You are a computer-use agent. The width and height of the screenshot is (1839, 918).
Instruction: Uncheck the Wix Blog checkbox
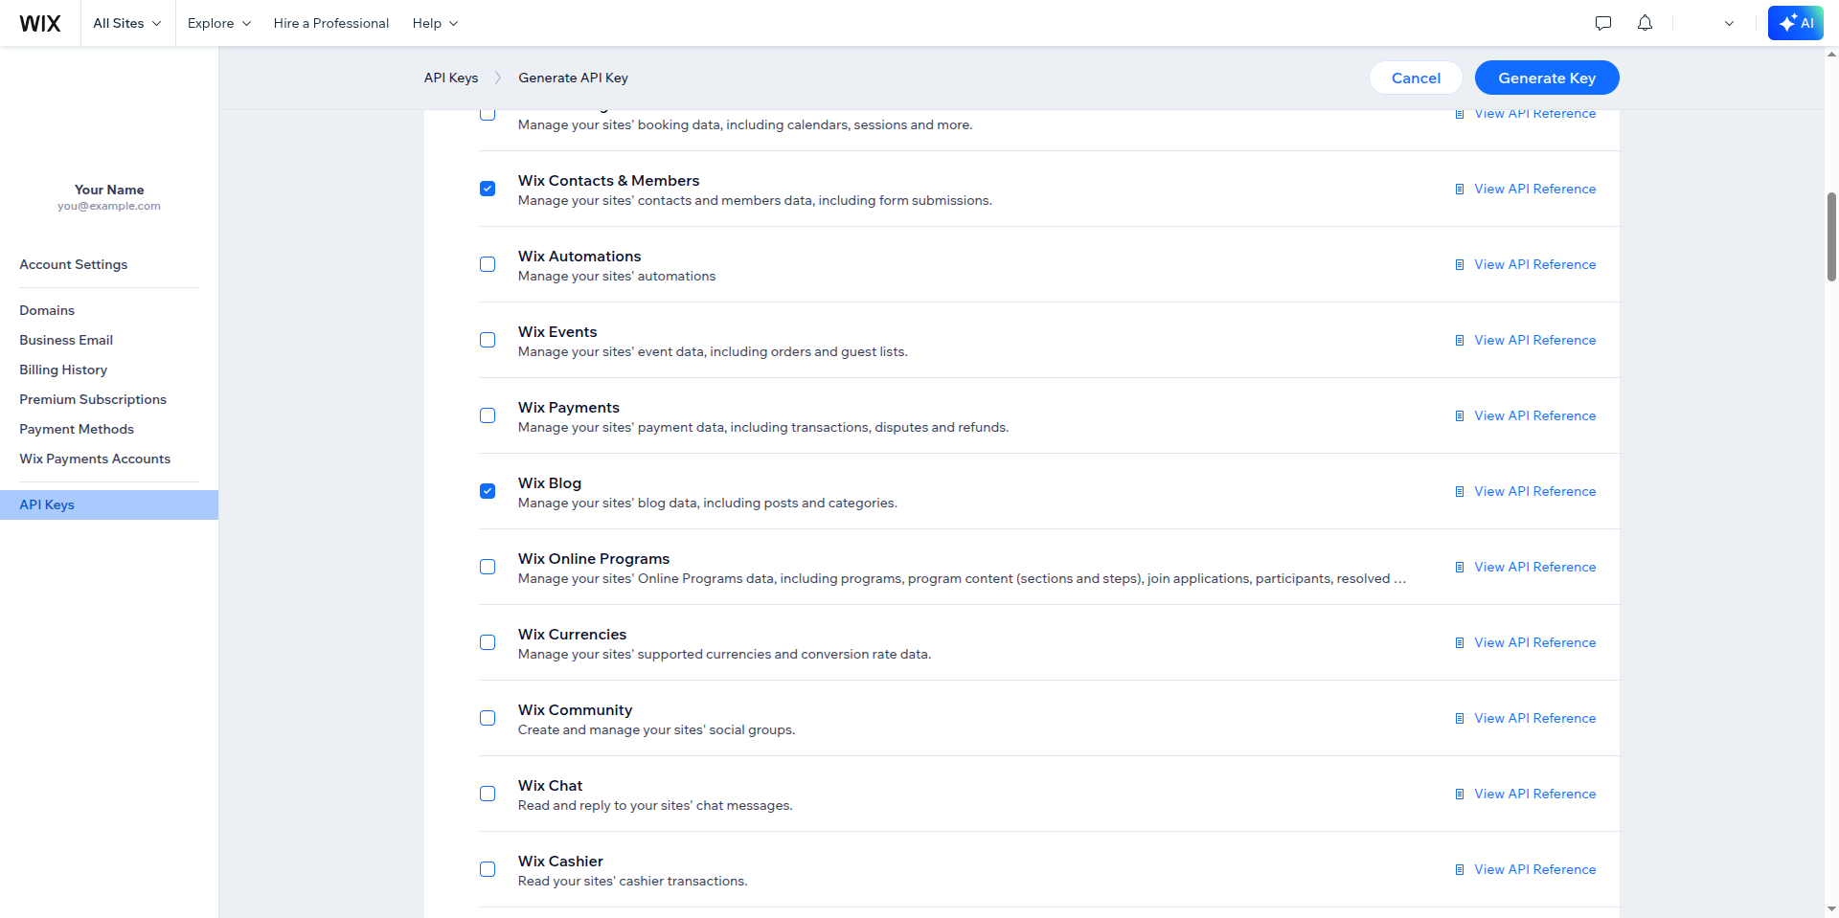(x=488, y=491)
